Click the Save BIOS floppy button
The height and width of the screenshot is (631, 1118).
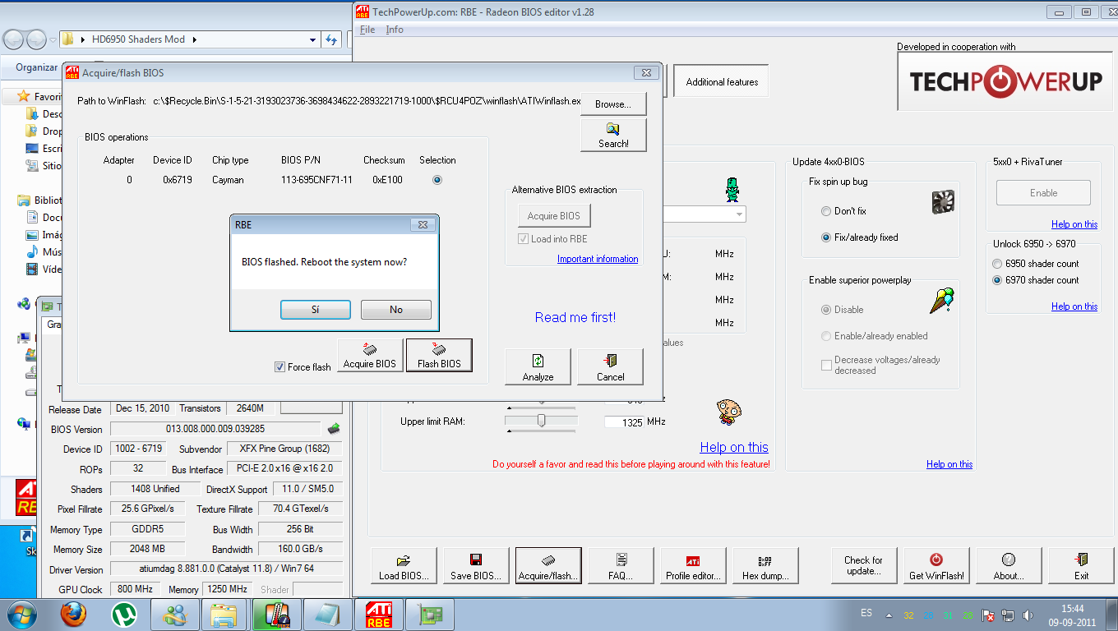click(x=476, y=567)
